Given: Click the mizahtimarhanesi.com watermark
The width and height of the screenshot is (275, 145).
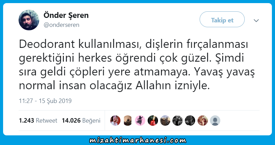Looking at the screenshot, I should [138, 141].
